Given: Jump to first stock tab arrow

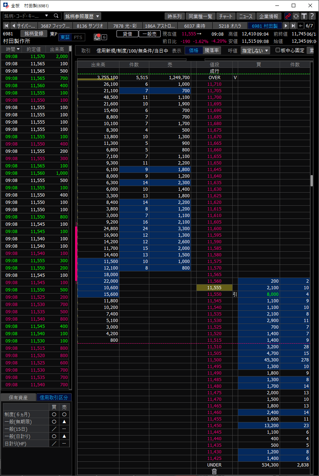Looking at the screenshot, I should coord(6,26).
